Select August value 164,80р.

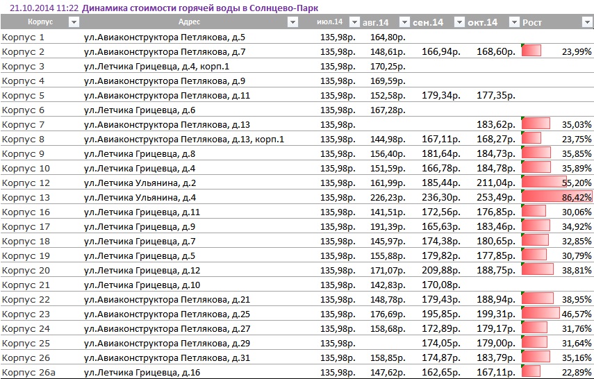click(388, 37)
